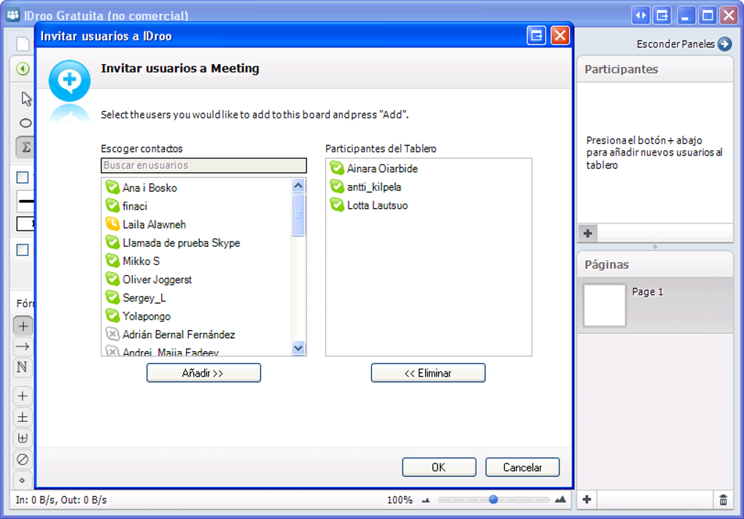Insert the empty set symbol

click(23, 459)
